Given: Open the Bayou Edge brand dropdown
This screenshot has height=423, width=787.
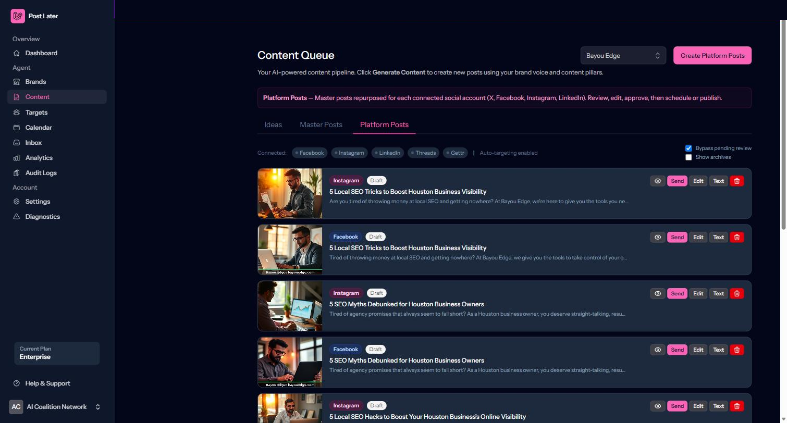Looking at the screenshot, I should 623,56.
